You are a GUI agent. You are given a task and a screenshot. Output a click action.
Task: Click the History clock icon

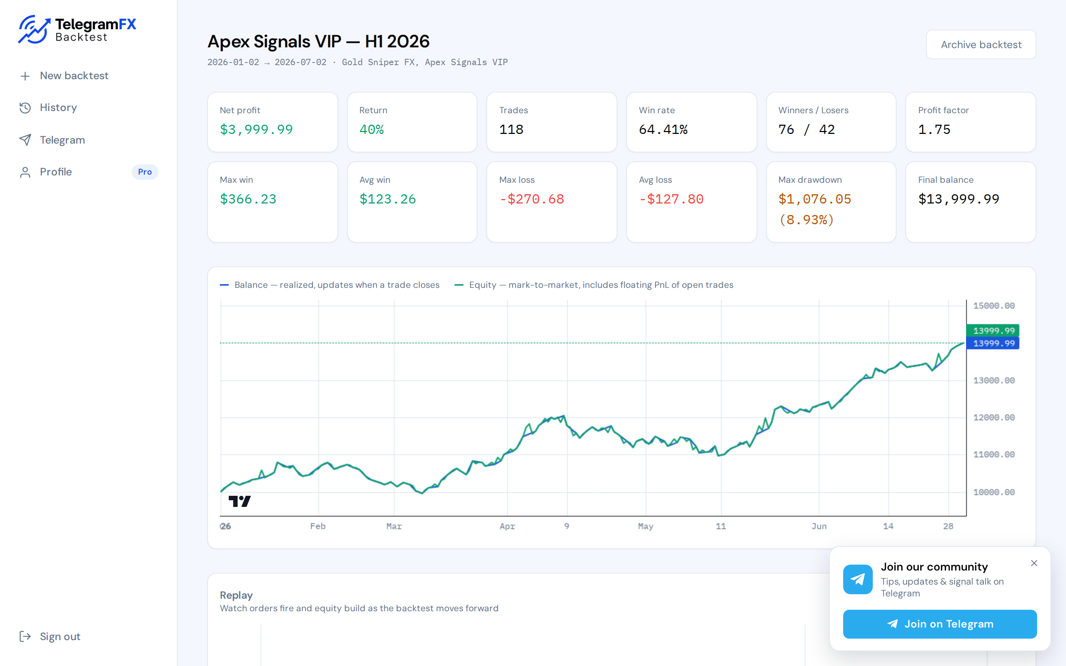[x=25, y=107]
